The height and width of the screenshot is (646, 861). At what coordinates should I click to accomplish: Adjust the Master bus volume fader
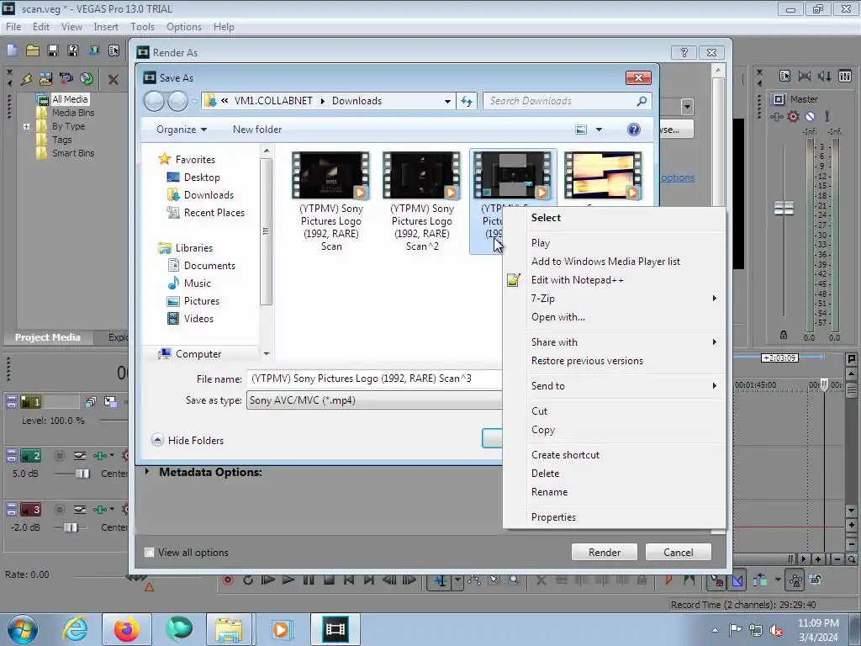tap(784, 209)
